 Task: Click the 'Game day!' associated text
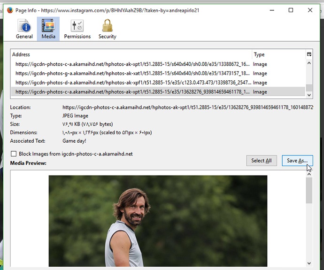[74, 141]
